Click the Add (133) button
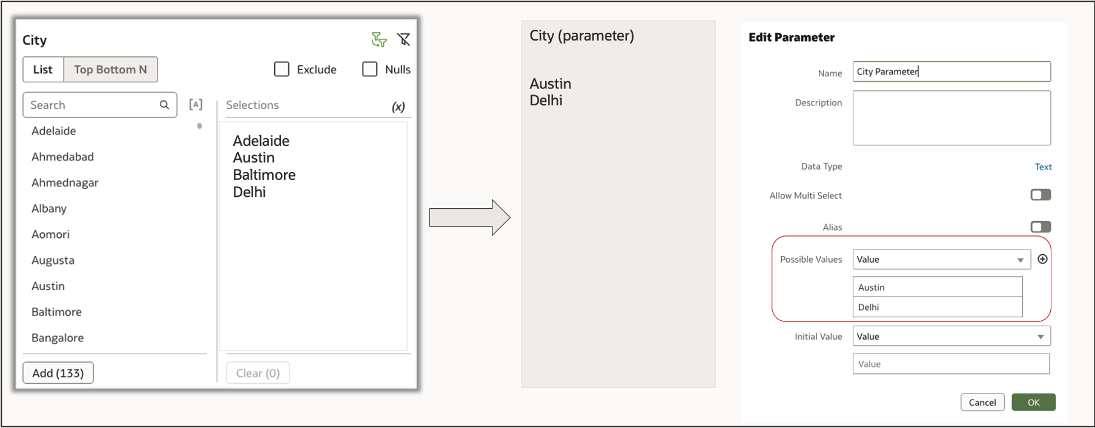This screenshot has width=1095, height=428. coord(58,373)
